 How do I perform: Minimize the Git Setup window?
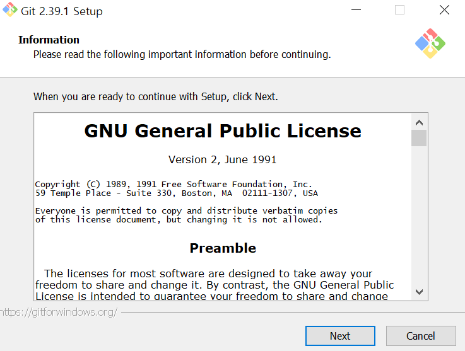pyautogui.click(x=356, y=10)
